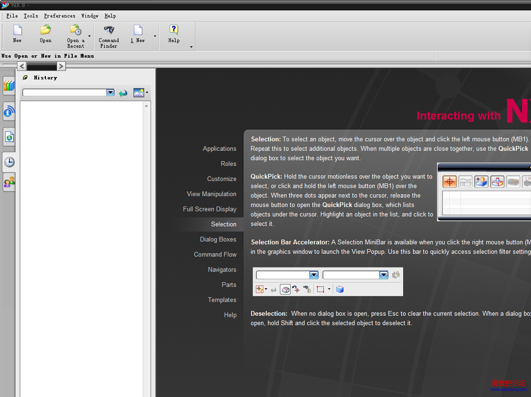This screenshot has height=397, width=531.
Task: Click the pin icon beside History title
Action: (x=25, y=78)
